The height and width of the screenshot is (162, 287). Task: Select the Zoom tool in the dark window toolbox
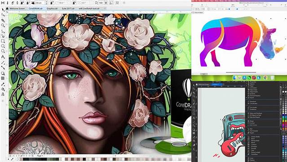coord(194,96)
